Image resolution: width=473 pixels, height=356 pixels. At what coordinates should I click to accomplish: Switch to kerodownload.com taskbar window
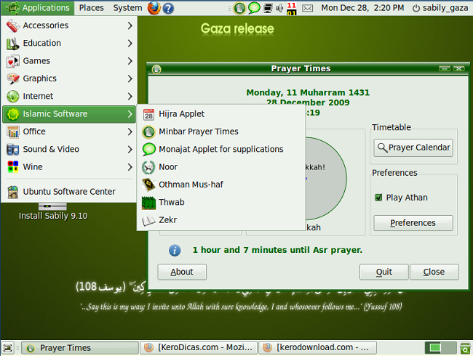[318, 348]
